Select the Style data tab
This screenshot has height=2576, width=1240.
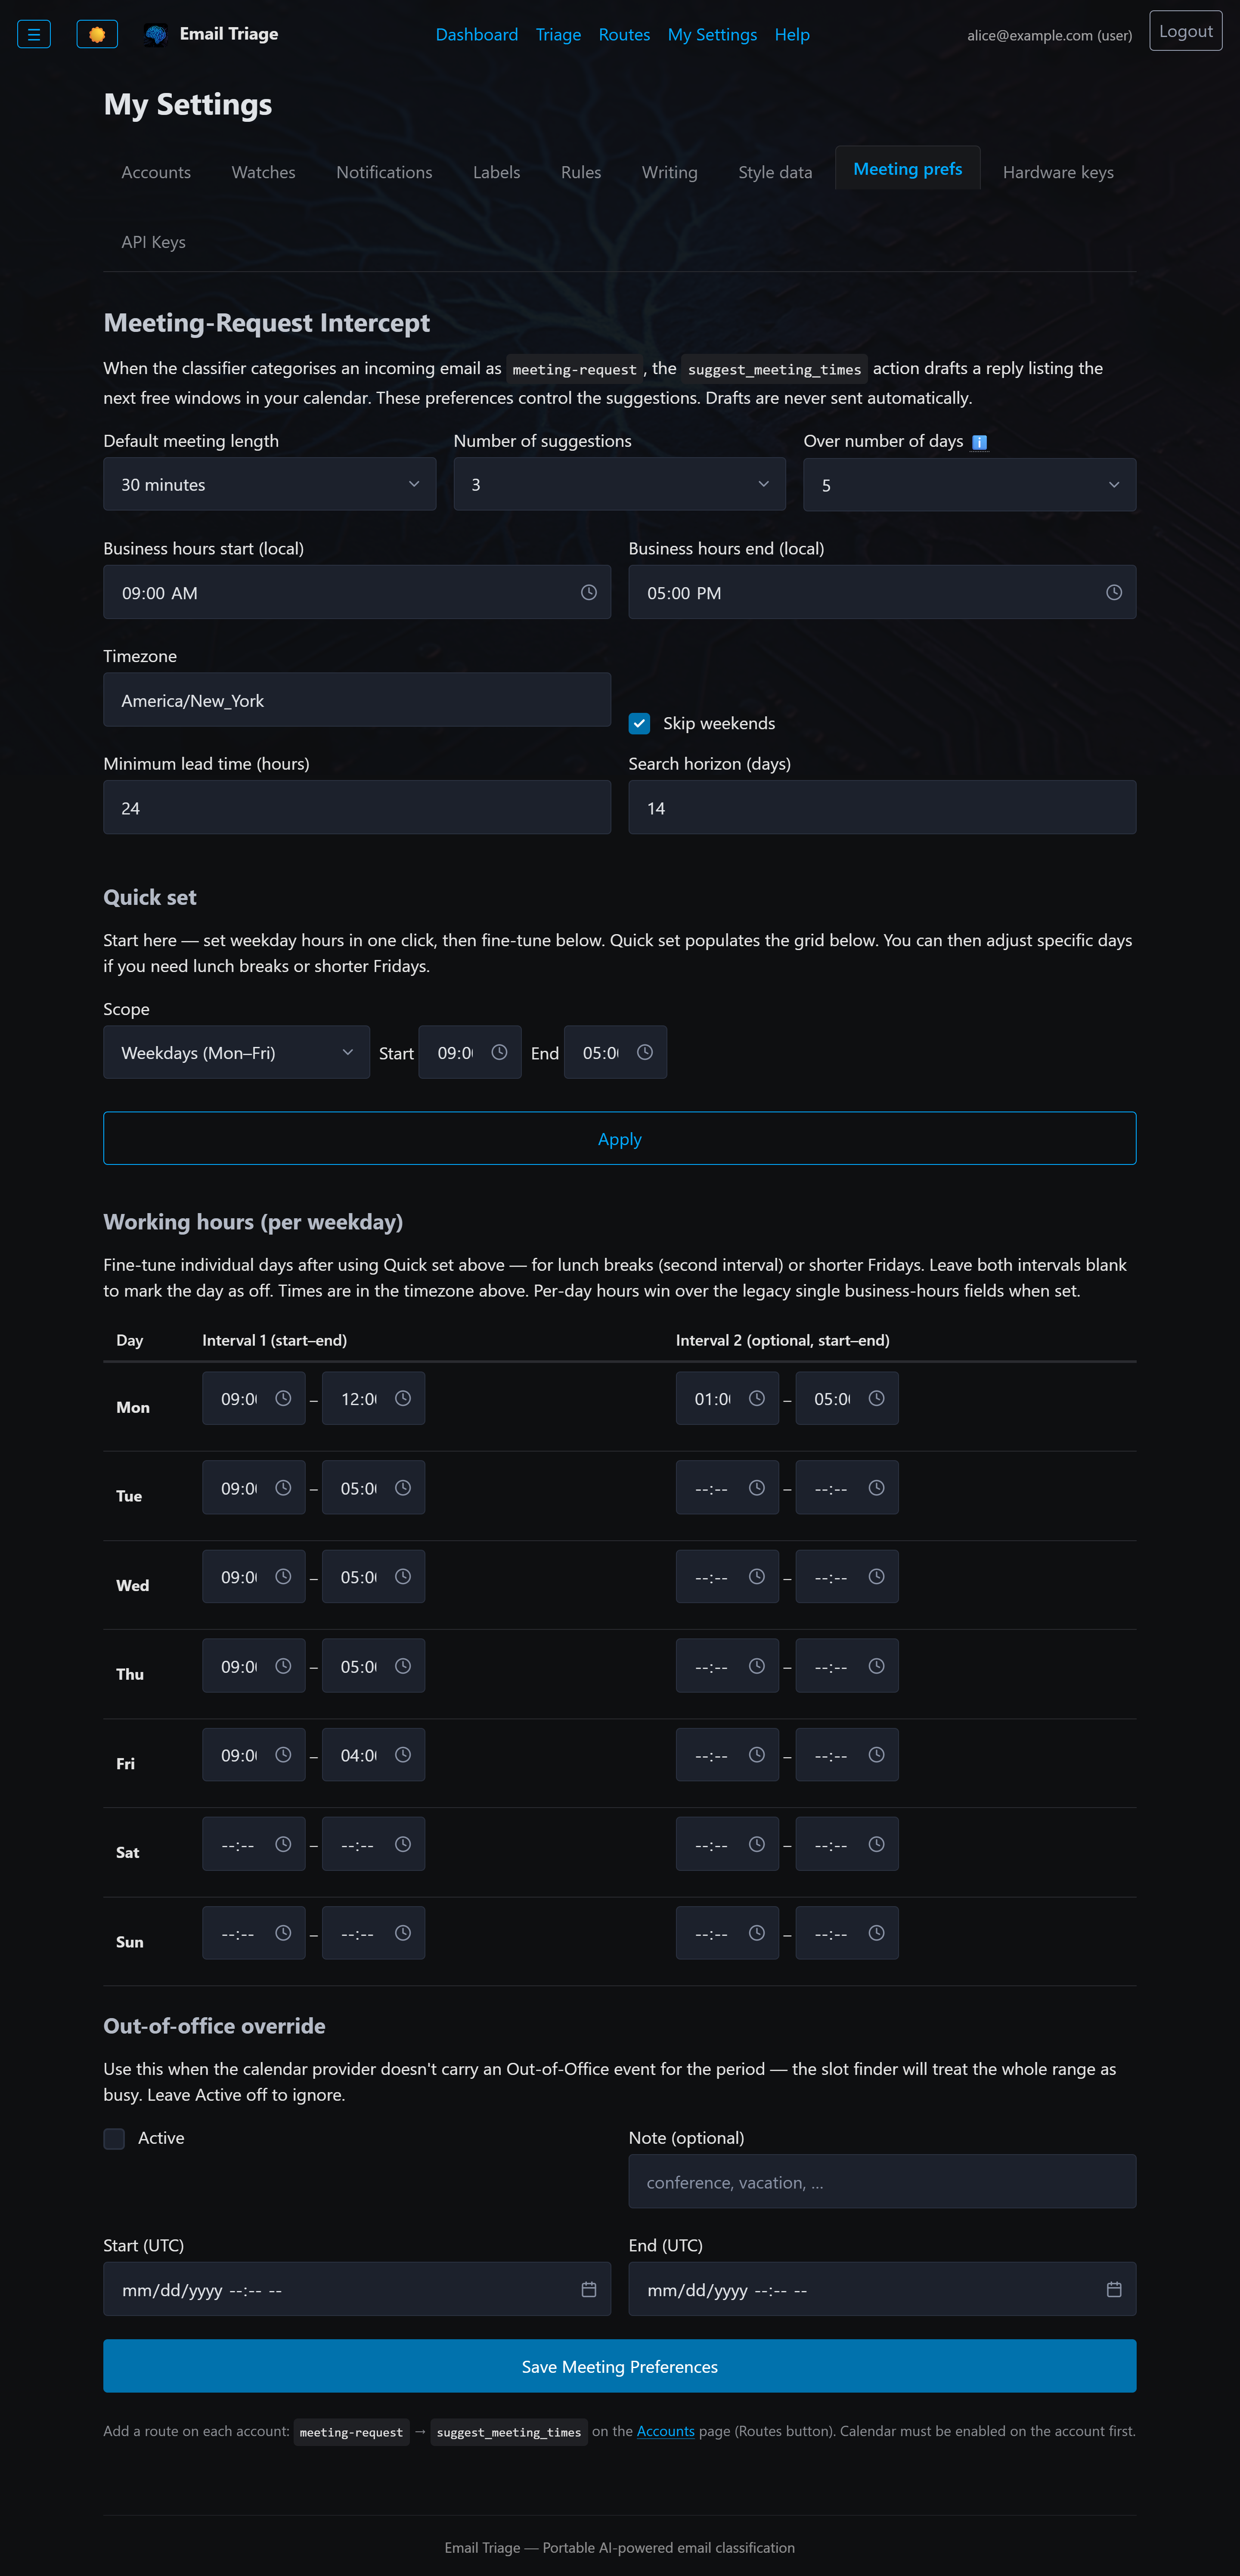point(775,172)
